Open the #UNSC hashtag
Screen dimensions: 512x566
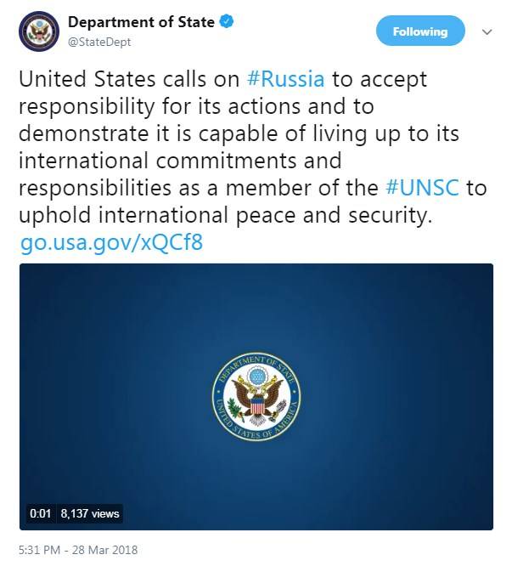click(x=422, y=188)
